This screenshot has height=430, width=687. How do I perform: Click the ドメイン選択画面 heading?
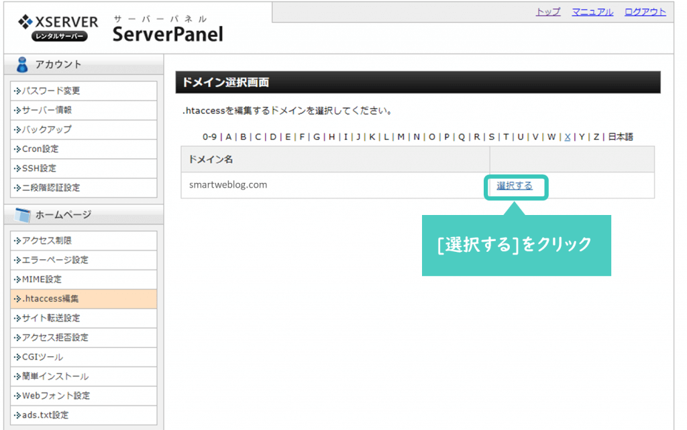point(225,82)
